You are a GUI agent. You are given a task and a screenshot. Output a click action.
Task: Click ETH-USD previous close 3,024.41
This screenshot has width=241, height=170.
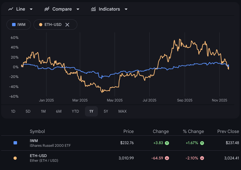tap(232, 158)
